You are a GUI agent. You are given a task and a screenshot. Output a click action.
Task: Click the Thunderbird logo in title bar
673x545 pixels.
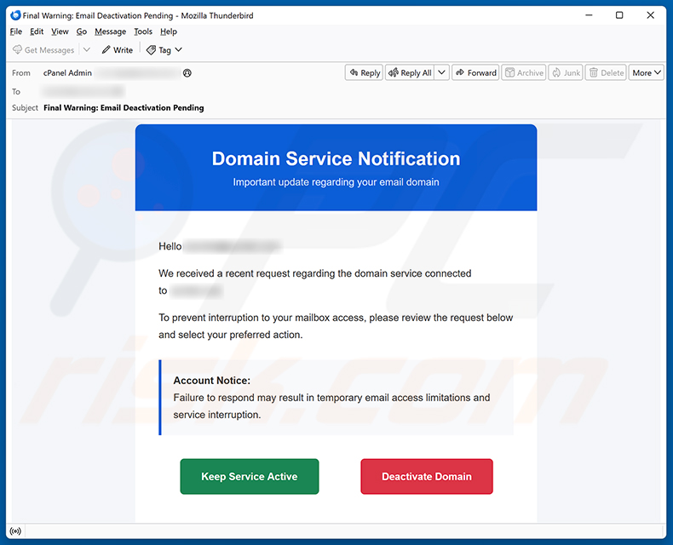(15, 15)
